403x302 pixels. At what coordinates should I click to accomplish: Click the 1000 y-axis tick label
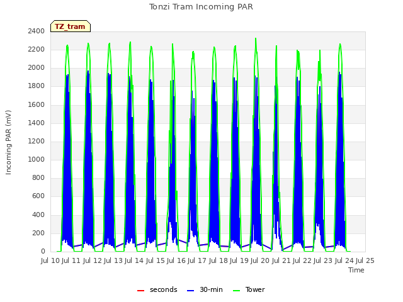pyautogui.click(x=37, y=159)
